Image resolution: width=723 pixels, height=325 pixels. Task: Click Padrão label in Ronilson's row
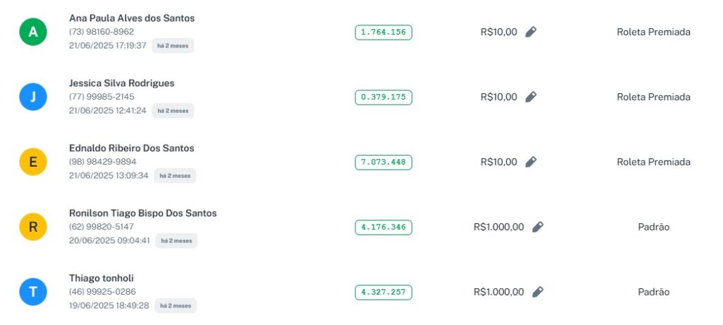pyautogui.click(x=653, y=227)
